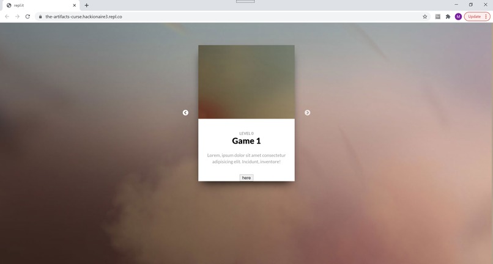The image size is (493, 264).
Task: Close the Chrome window
Action: pyautogui.click(x=485, y=5)
